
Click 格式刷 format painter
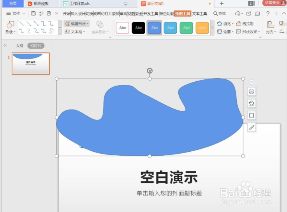[x=245, y=24]
